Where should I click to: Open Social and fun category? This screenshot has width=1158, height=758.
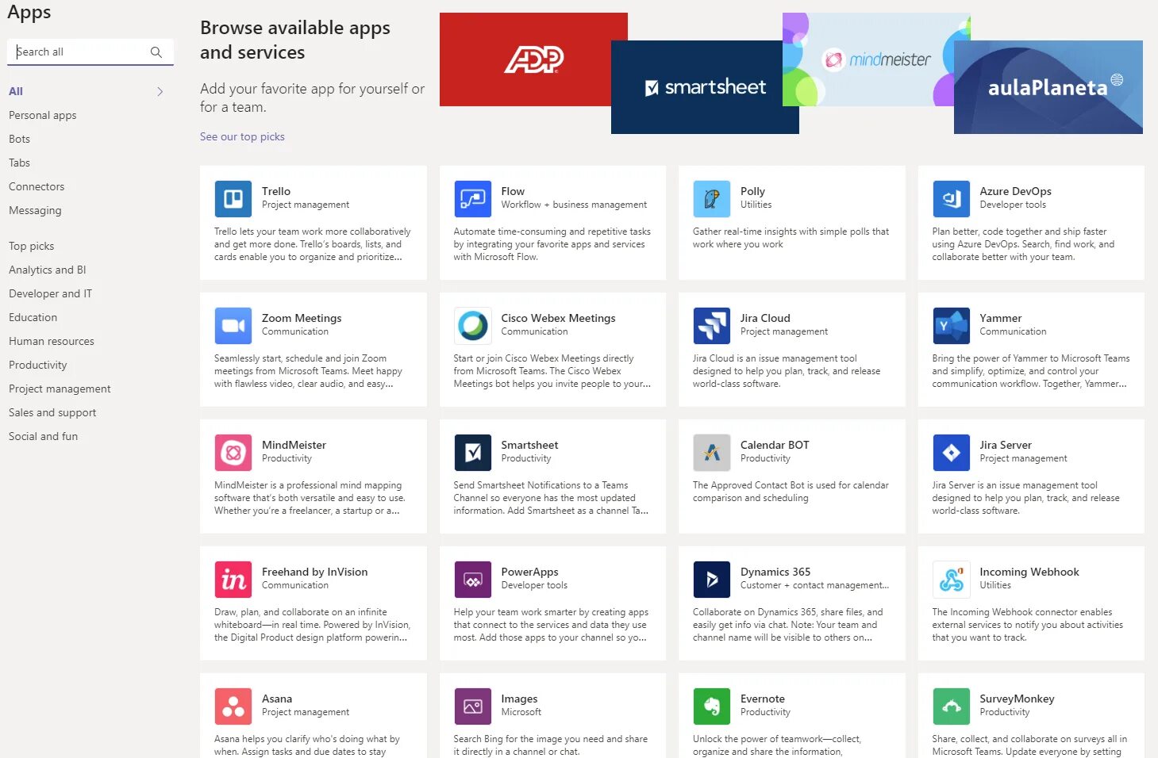(44, 436)
